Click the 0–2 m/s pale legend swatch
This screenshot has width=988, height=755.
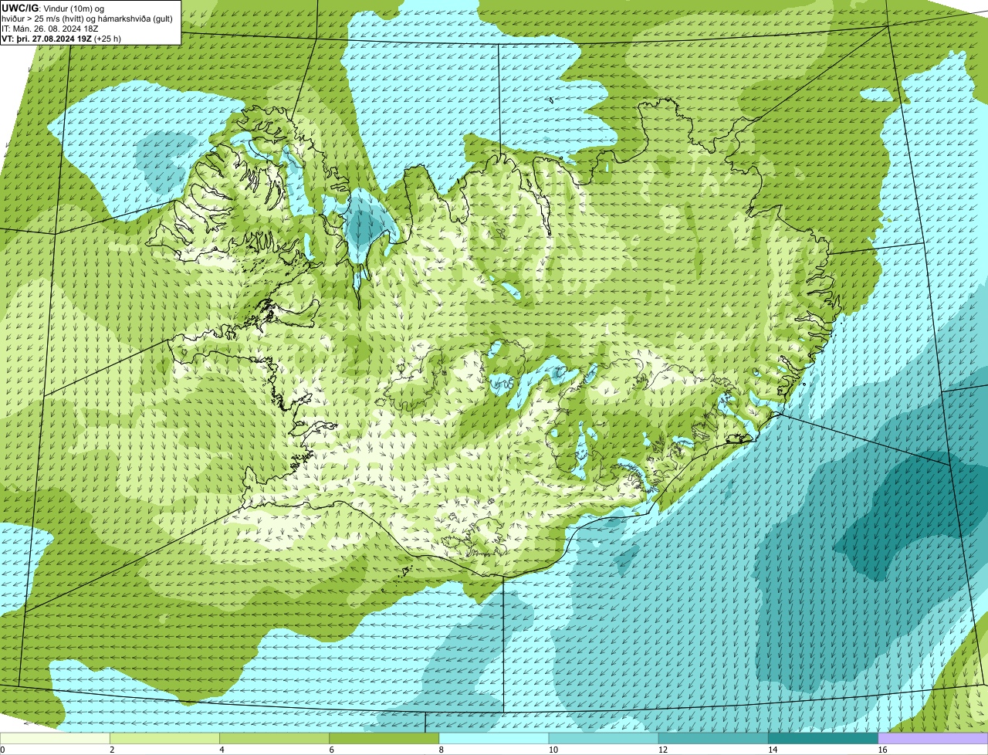[x=55, y=739]
